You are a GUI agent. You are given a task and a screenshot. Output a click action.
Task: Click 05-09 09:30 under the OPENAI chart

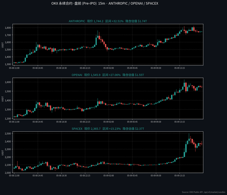coord(156,122)
